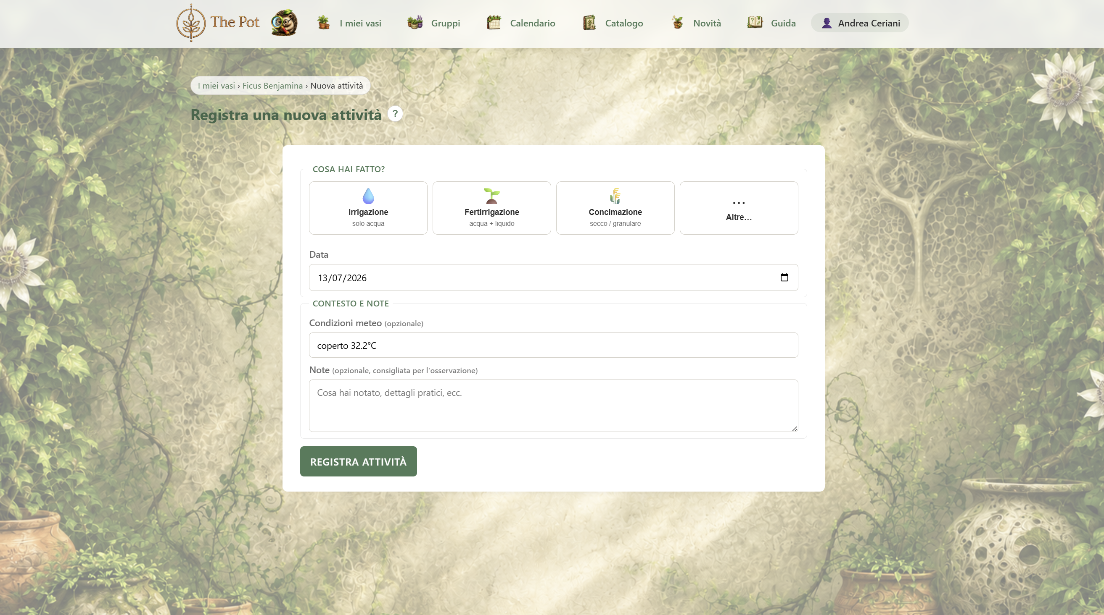The width and height of the screenshot is (1104, 615).
Task: Click the calendar icon beside Calendario
Action: pos(494,23)
